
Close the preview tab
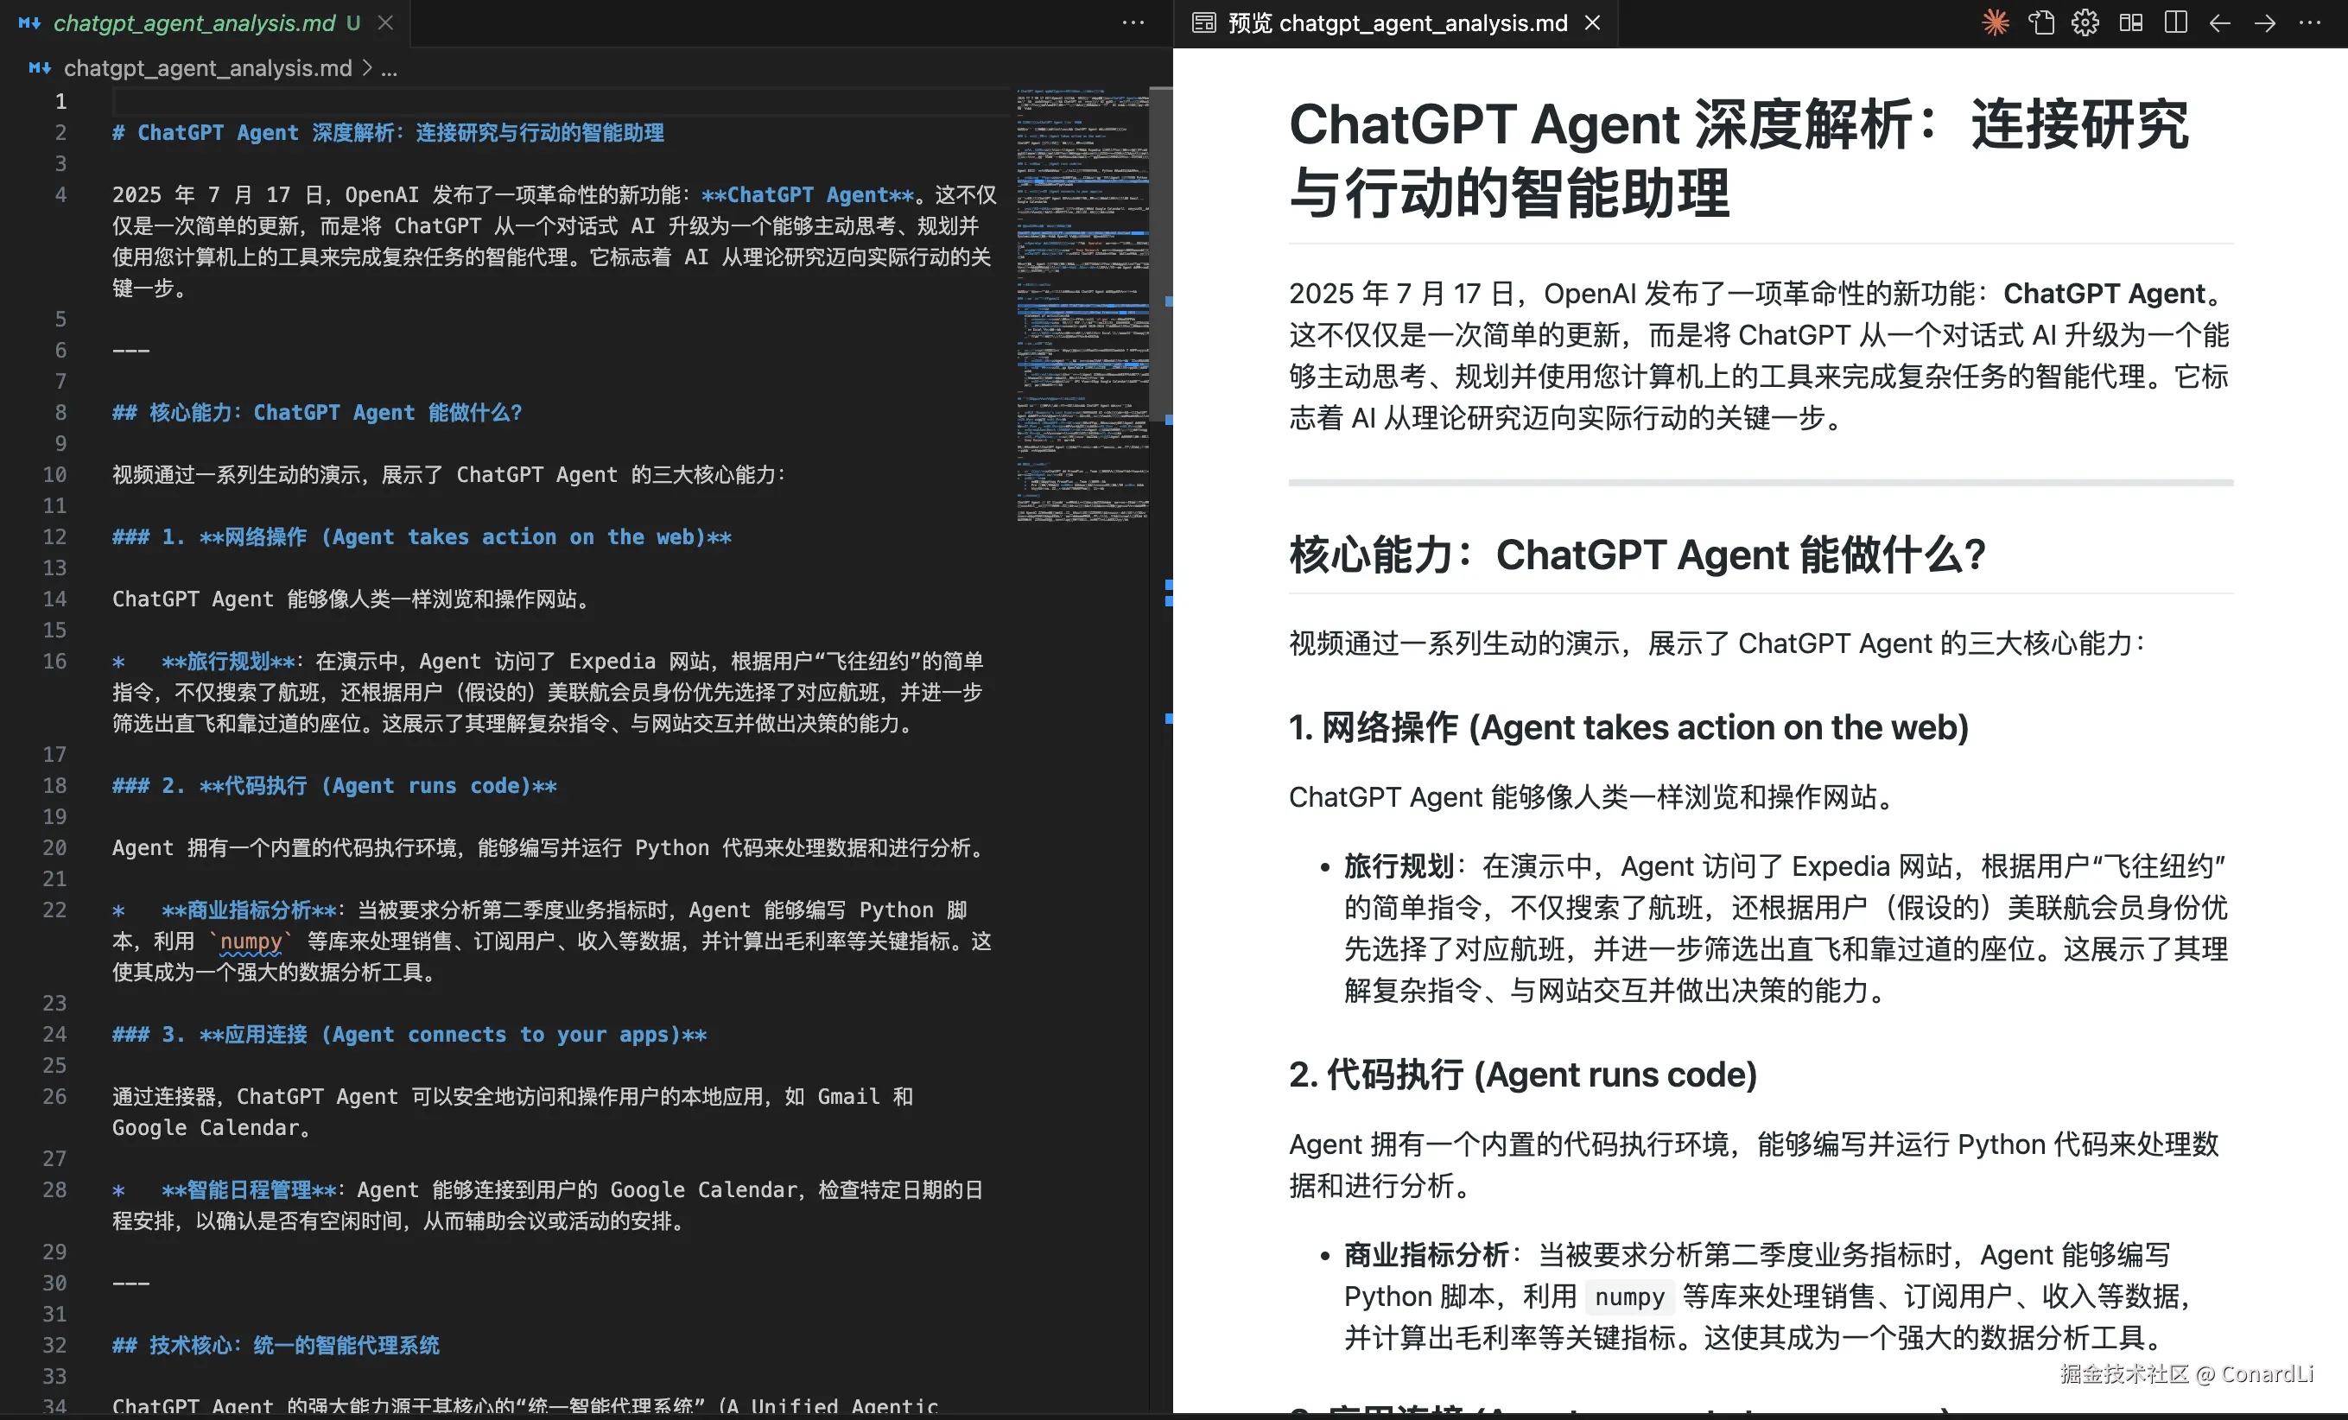(x=1592, y=22)
